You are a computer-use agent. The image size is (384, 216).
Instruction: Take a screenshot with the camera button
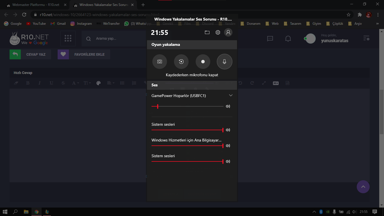[160, 62]
